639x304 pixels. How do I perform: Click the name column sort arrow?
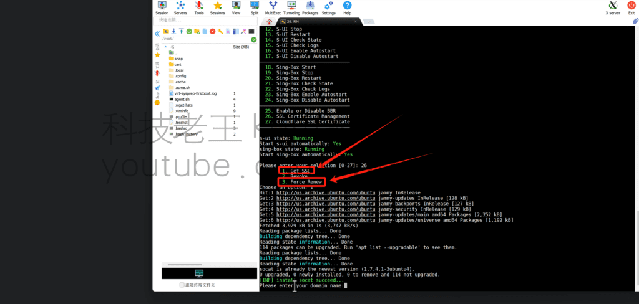165,47
